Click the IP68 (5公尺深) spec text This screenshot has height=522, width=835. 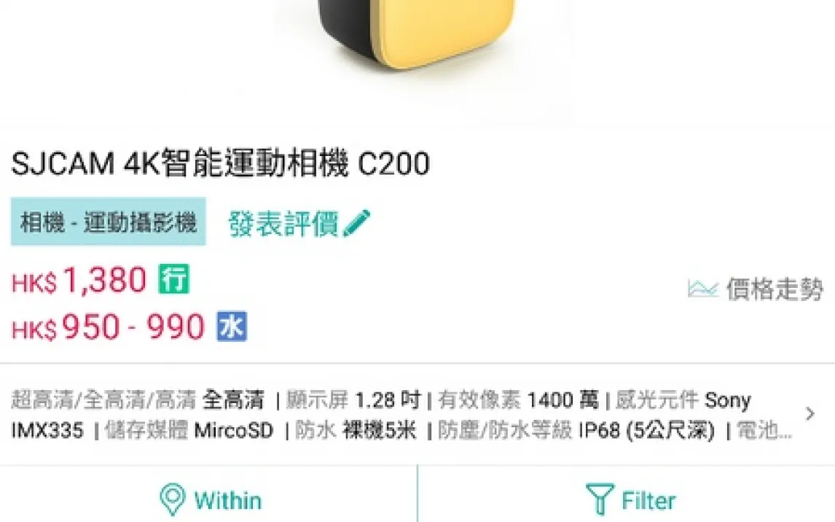646,430
